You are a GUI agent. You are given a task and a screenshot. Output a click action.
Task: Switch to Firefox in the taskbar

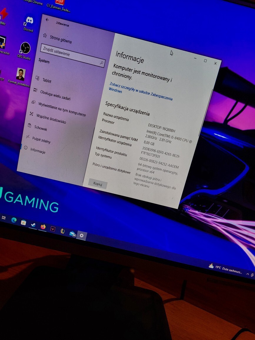click(43, 227)
